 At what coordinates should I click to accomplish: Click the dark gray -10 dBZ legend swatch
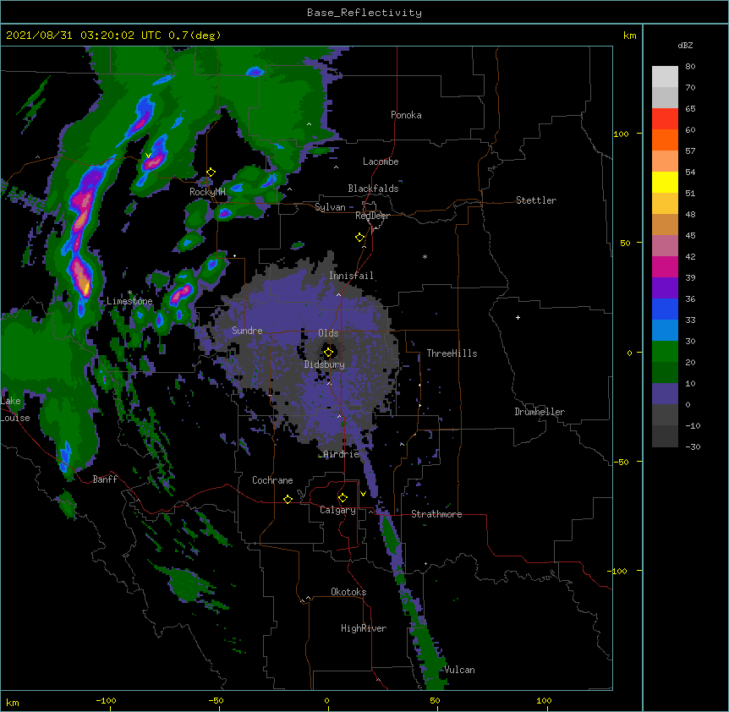(x=665, y=436)
